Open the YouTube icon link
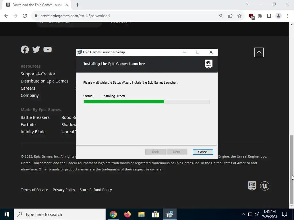Screen dimensions: 294x220 [47, 50]
